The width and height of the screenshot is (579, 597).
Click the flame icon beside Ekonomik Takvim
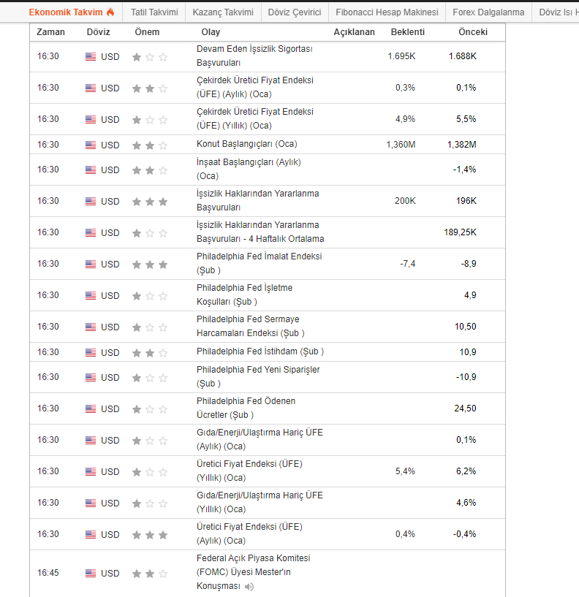pyautogui.click(x=110, y=12)
